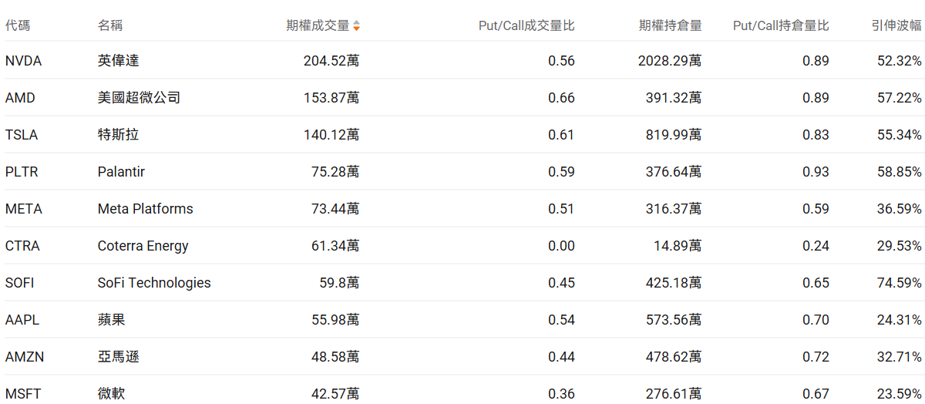
Task: Sort by Put/Call成交量比 column header
Action: 526,25
